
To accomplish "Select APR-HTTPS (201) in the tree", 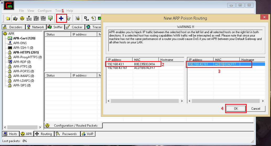I will point(26,52).
